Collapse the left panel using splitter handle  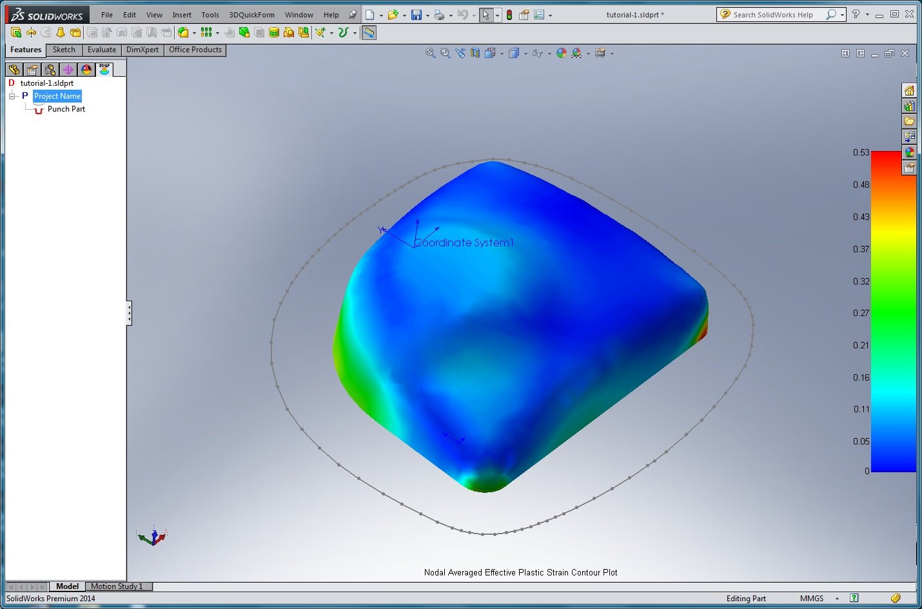click(x=129, y=314)
